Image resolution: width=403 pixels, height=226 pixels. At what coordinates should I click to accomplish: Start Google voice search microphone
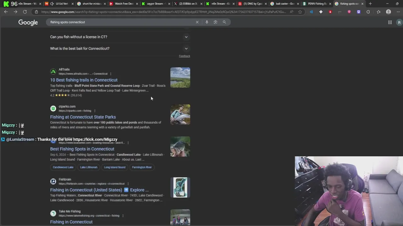click(207, 22)
